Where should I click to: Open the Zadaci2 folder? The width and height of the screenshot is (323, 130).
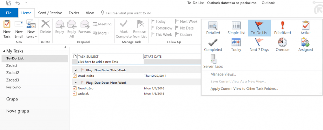pos(13,73)
